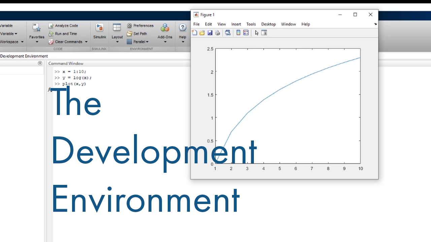The height and width of the screenshot is (242, 431).
Task: Click the Open File folder icon
Action: [x=202, y=33]
